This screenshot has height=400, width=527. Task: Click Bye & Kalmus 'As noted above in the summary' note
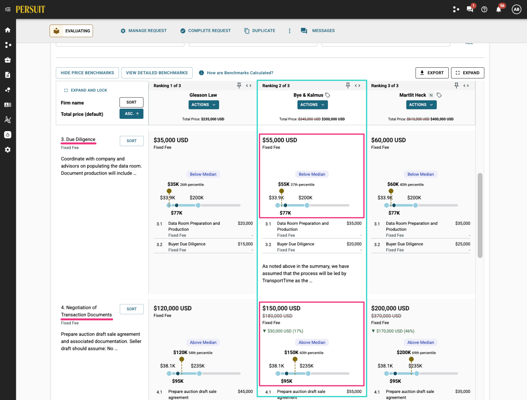(305, 274)
